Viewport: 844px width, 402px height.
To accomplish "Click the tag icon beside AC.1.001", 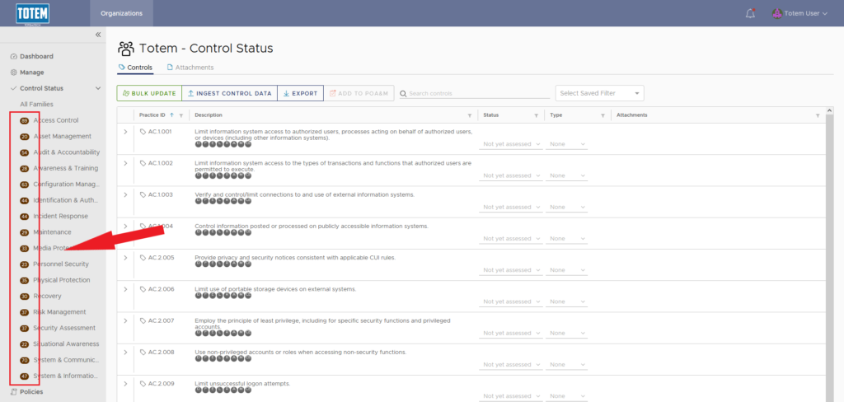I will click(x=143, y=131).
